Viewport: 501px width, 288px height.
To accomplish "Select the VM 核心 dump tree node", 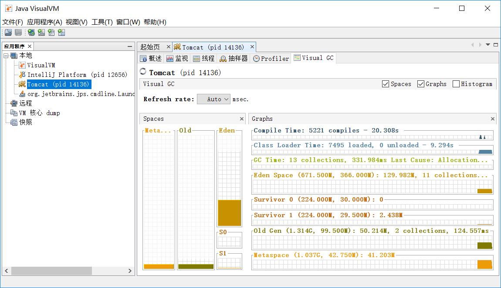I will [x=40, y=113].
